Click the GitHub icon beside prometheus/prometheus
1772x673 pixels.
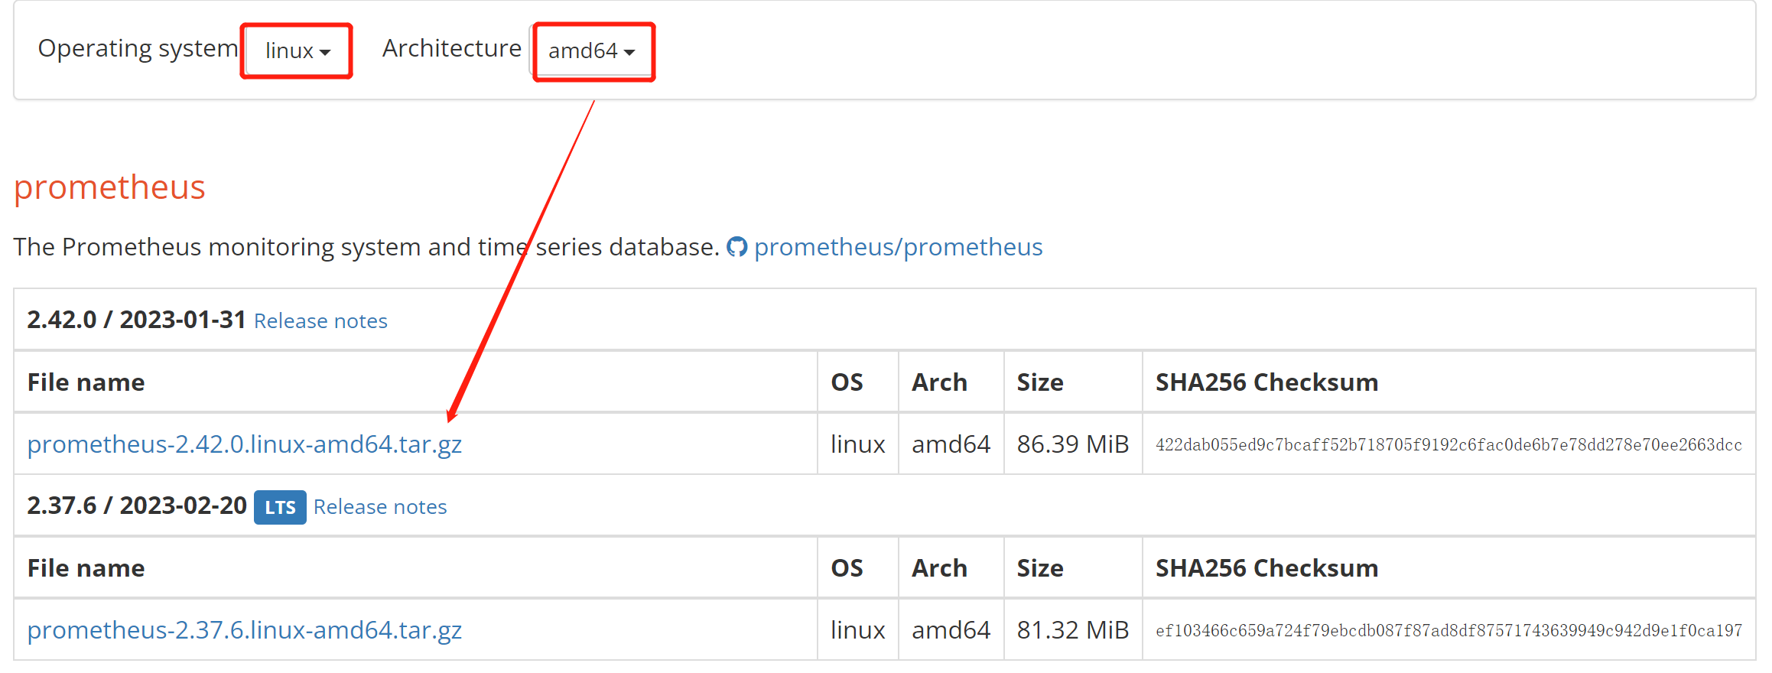[x=736, y=247]
